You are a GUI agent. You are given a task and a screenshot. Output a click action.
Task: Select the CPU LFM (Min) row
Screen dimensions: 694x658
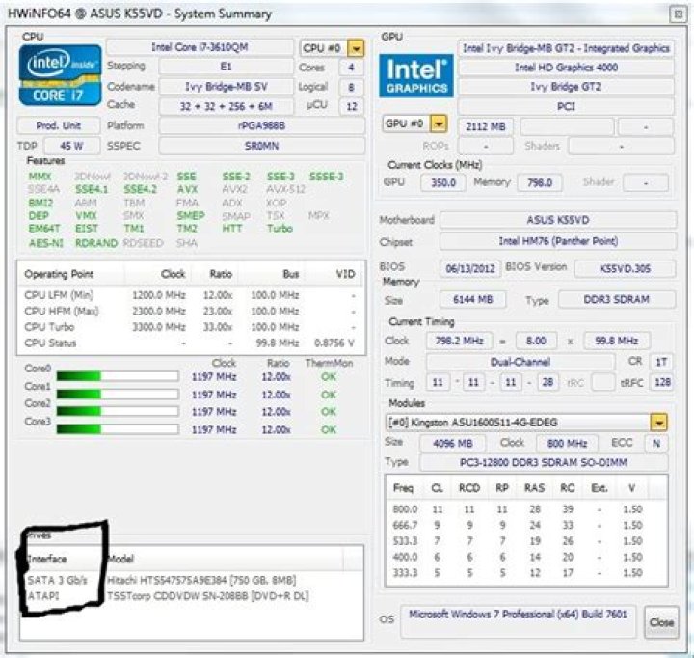pyautogui.click(x=191, y=295)
